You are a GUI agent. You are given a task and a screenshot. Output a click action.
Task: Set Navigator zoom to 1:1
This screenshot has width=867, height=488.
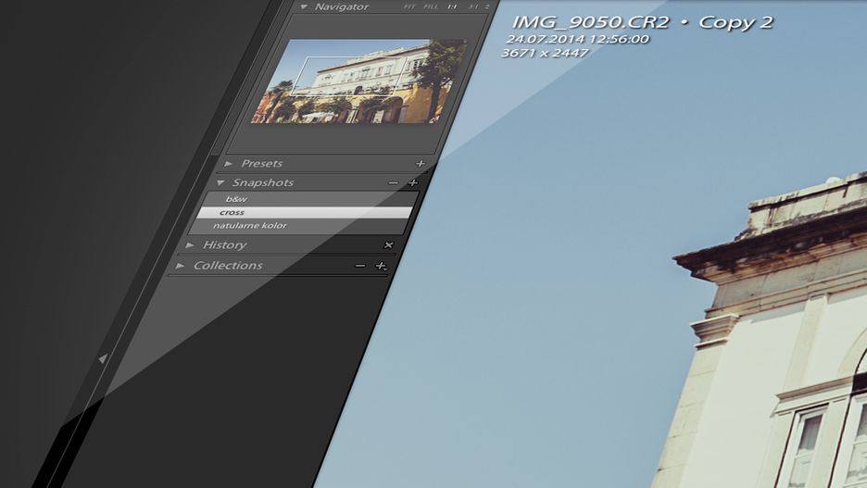452,6
